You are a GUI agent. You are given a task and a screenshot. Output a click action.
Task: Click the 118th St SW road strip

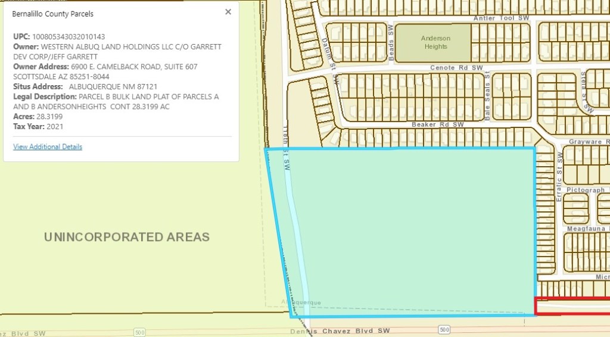tap(298, 238)
